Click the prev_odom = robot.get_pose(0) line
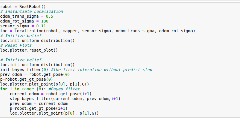The height and width of the screenshot is (118, 240). (35, 75)
